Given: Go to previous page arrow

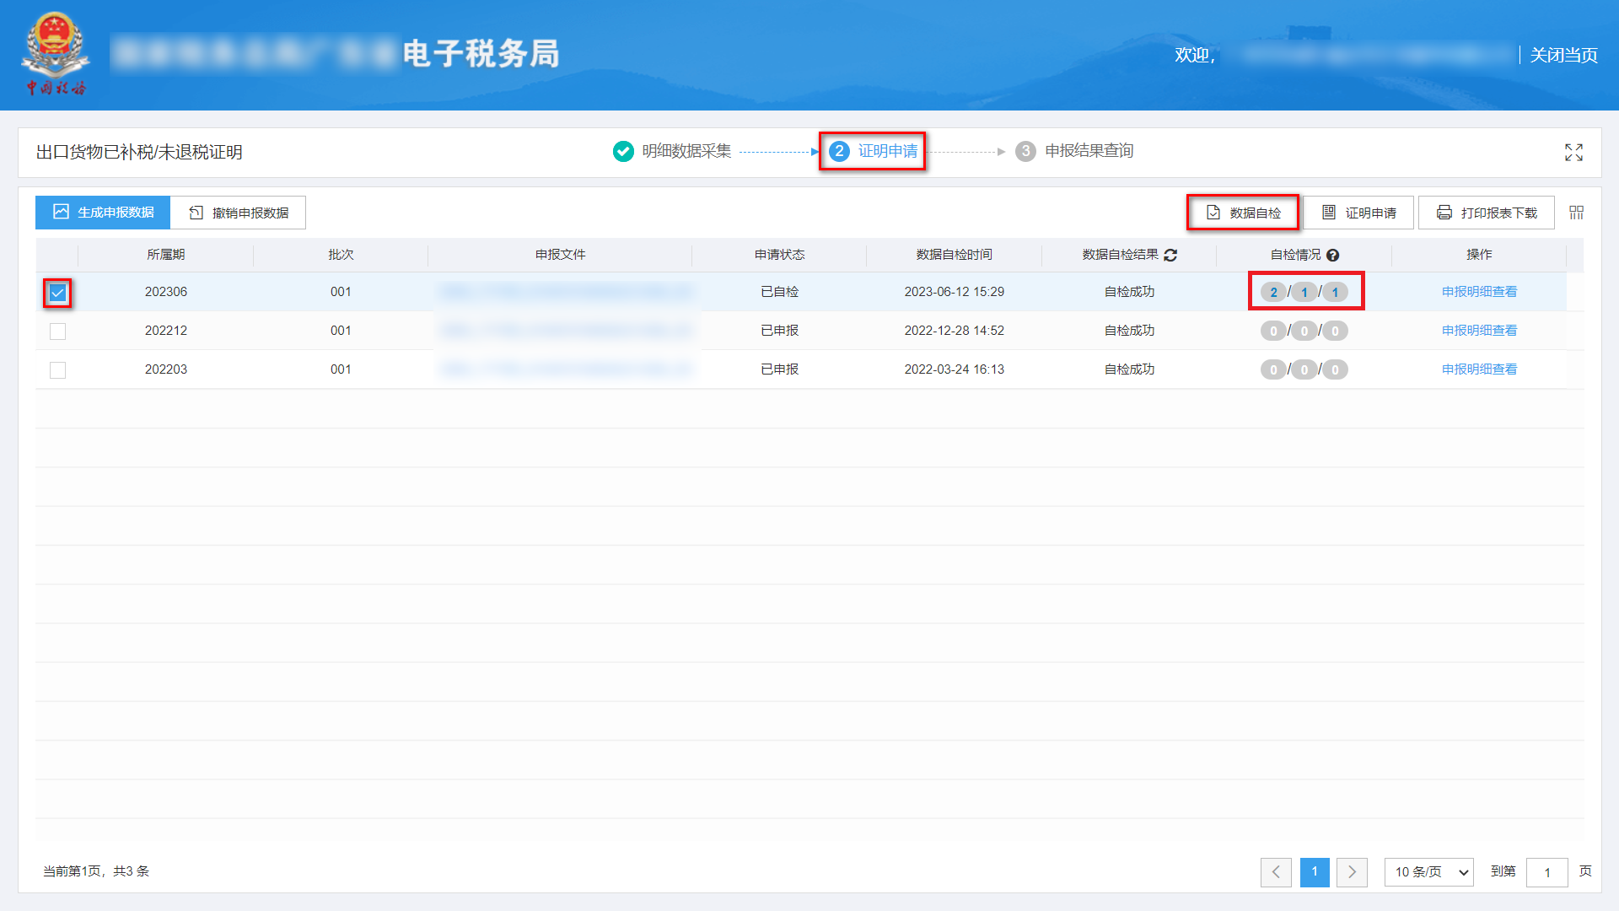Looking at the screenshot, I should 1276,871.
